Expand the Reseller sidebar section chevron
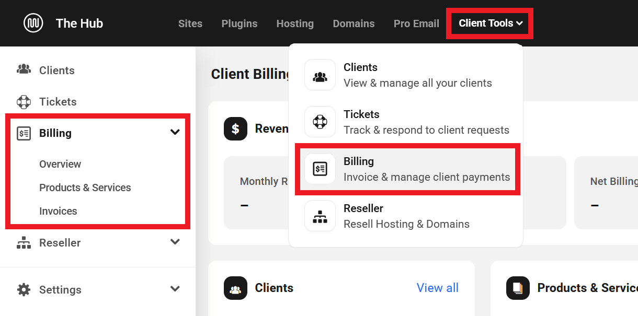Image resolution: width=638 pixels, height=316 pixels. pyautogui.click(x=175, y=242)
